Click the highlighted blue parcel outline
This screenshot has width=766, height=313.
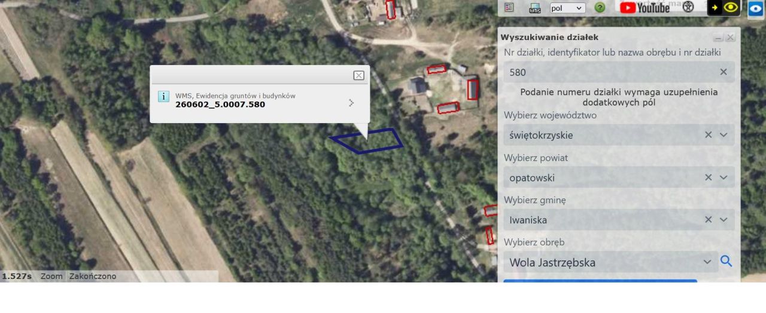[367, 141]
